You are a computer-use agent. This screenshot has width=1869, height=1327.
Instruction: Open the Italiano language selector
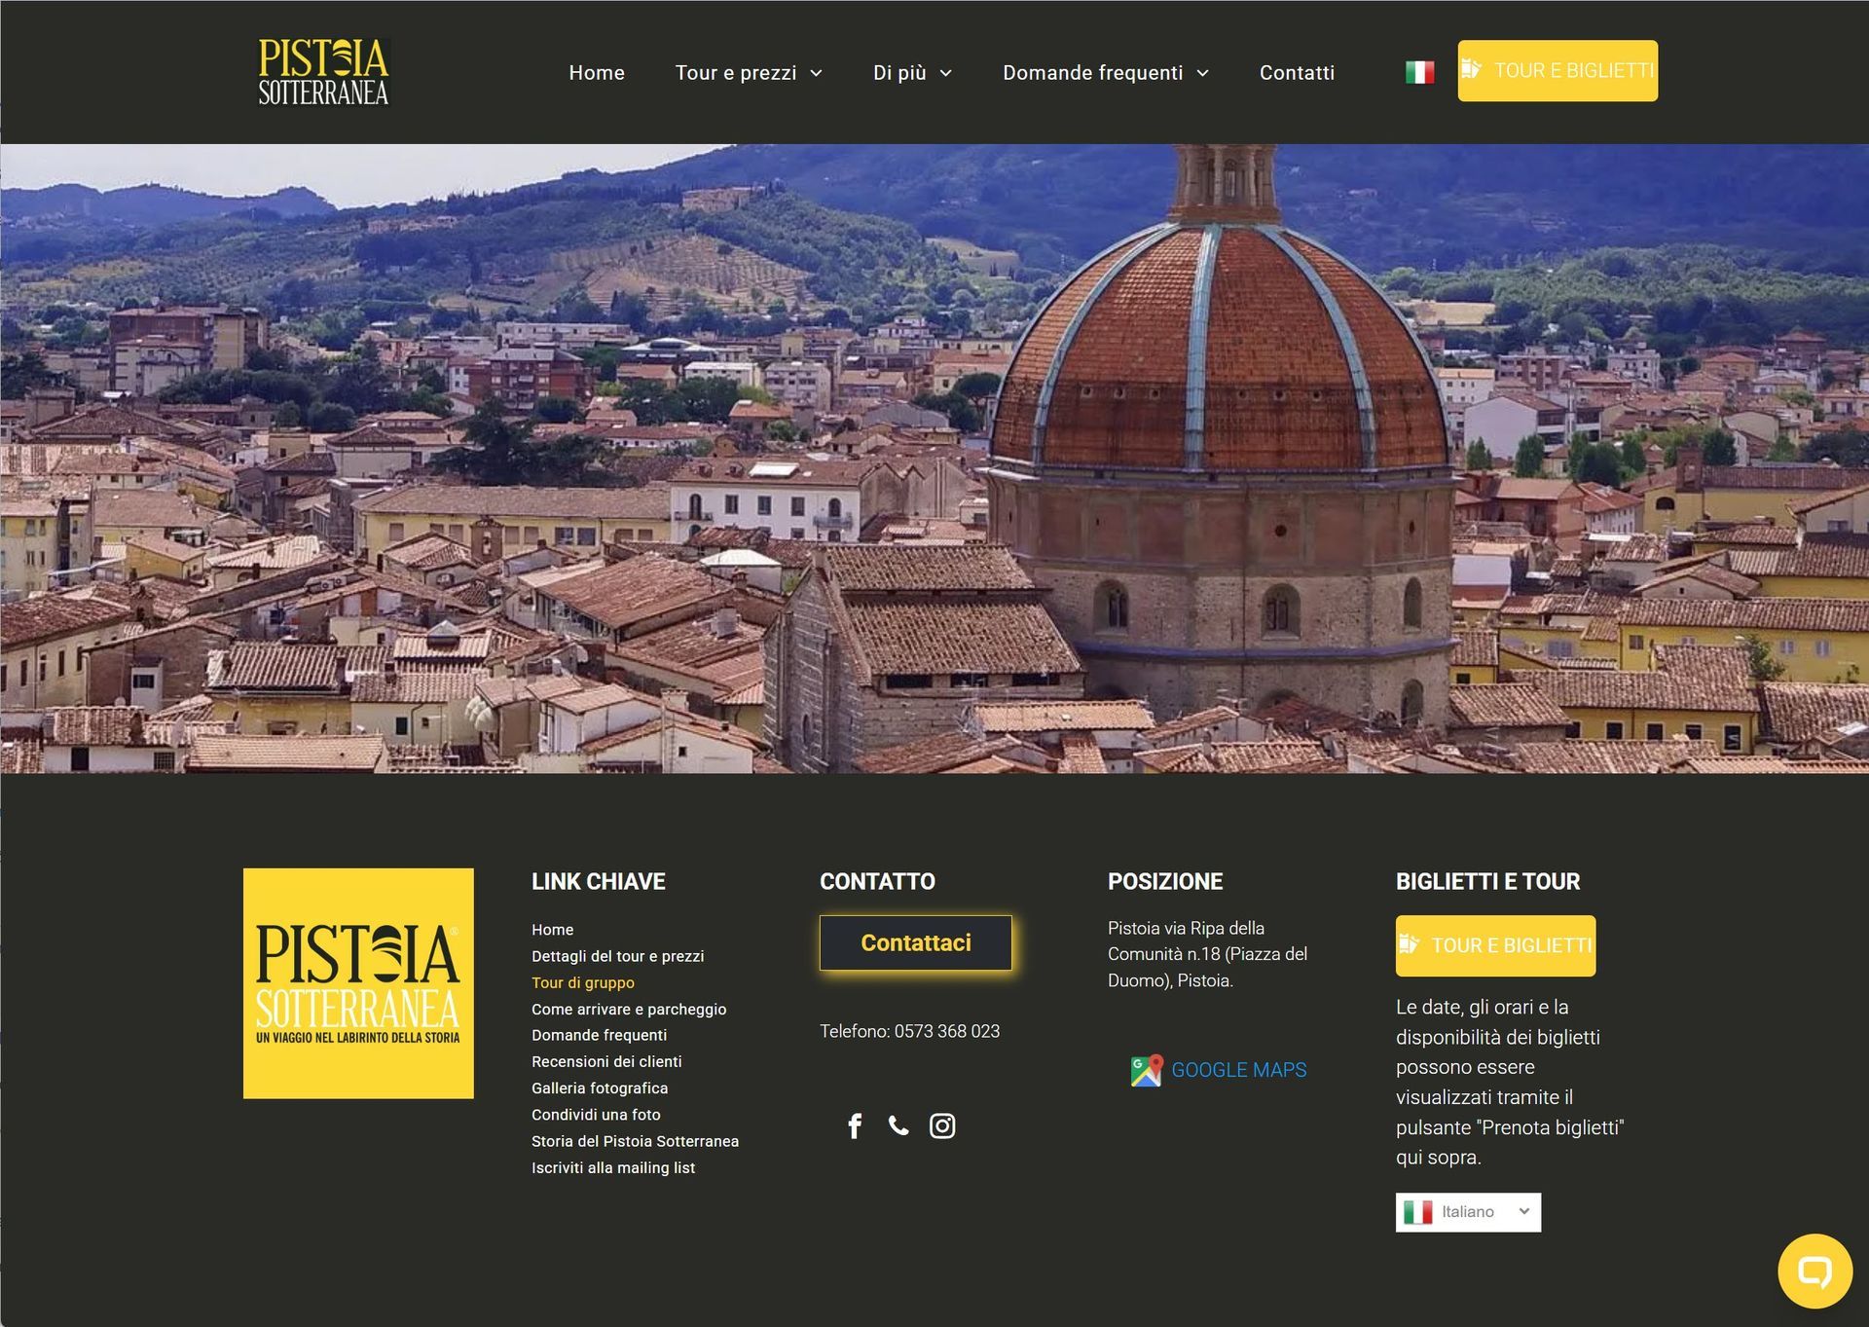click(x=1468, y=1212)
